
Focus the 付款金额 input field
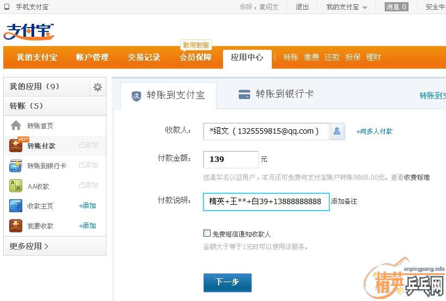[x=231, y=160]
